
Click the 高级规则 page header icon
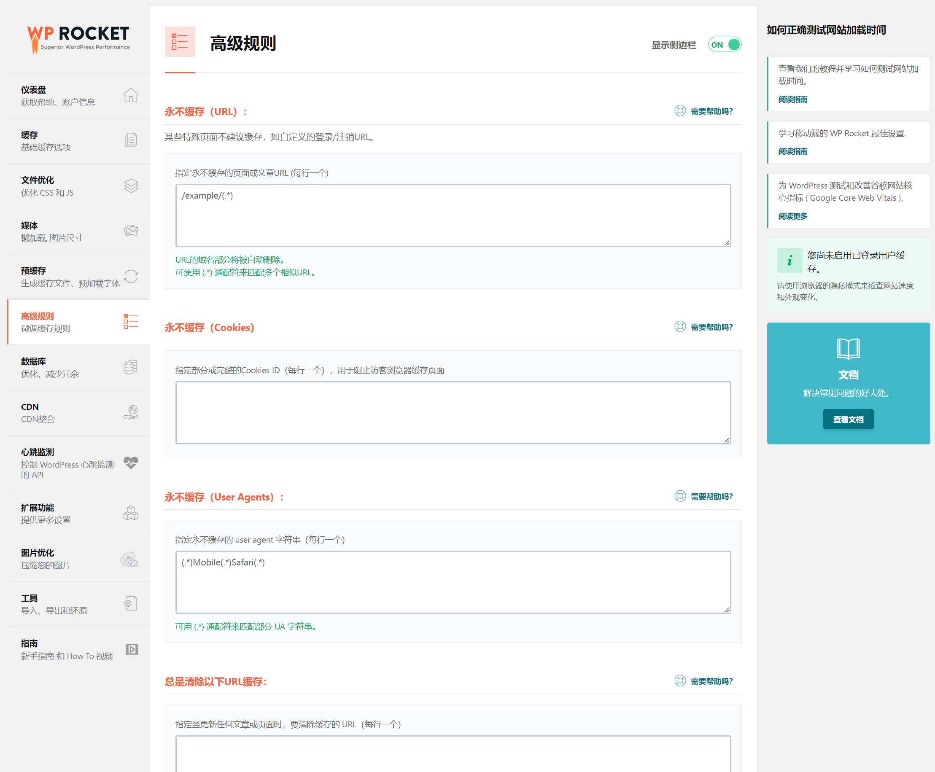(x=180, y=42)
